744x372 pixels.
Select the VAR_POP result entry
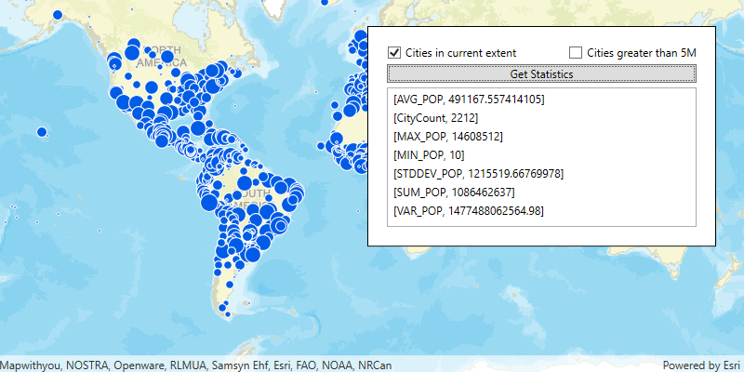coord(469,211)
